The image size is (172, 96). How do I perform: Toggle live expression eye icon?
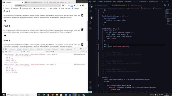(x=24, y=51)
